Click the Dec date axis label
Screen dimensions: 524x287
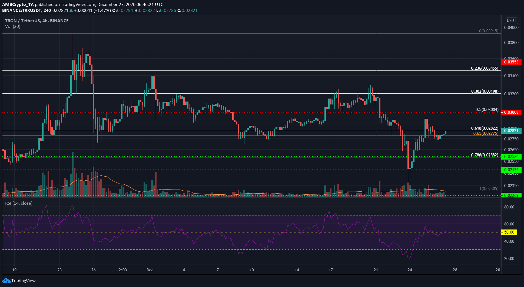click(x=150, y=270)
